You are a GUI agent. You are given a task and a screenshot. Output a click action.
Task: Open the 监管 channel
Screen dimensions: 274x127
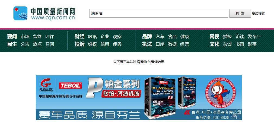coord(37,37)
